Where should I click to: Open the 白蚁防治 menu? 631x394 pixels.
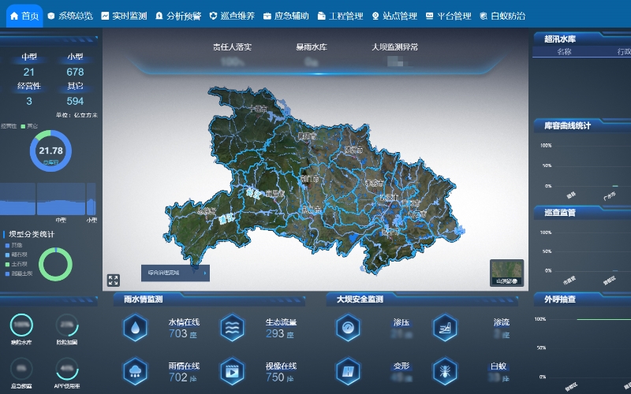(502, 15)
